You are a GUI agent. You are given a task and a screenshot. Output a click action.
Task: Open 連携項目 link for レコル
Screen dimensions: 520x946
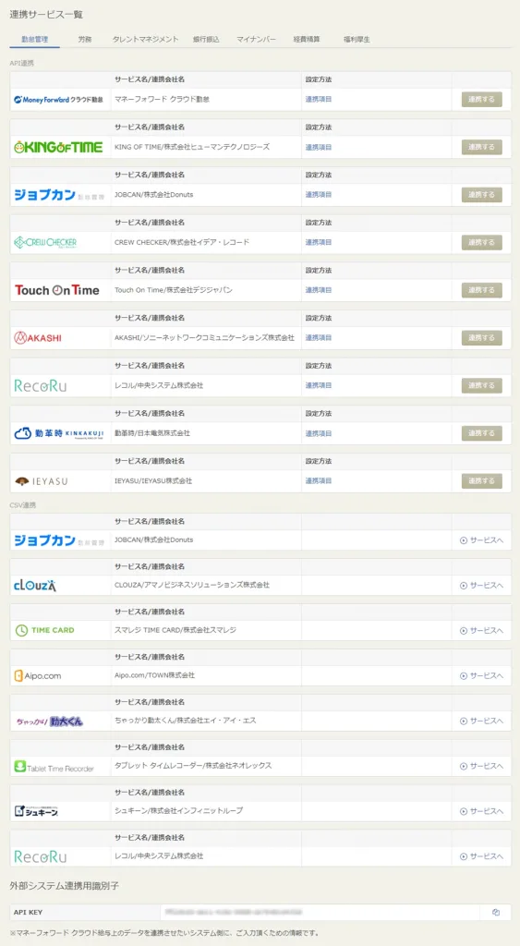319,385
